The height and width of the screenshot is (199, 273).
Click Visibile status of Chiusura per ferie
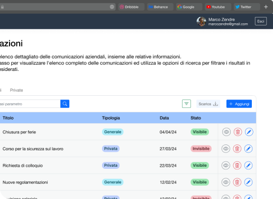point(199,132)
